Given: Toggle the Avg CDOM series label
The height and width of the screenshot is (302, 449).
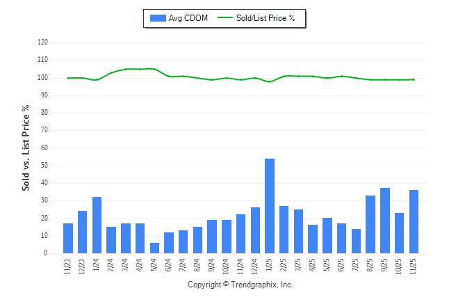Looking at the screenshot, I should tap(188, 18).
